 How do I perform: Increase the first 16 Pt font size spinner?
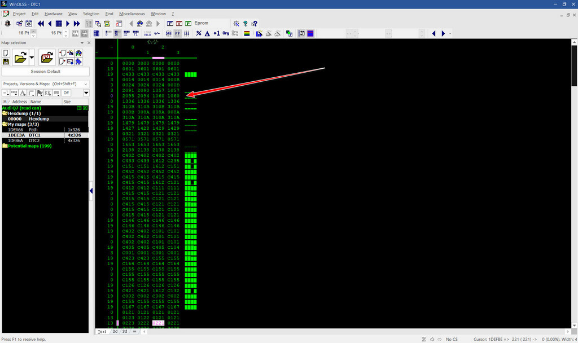click(33, 32)
